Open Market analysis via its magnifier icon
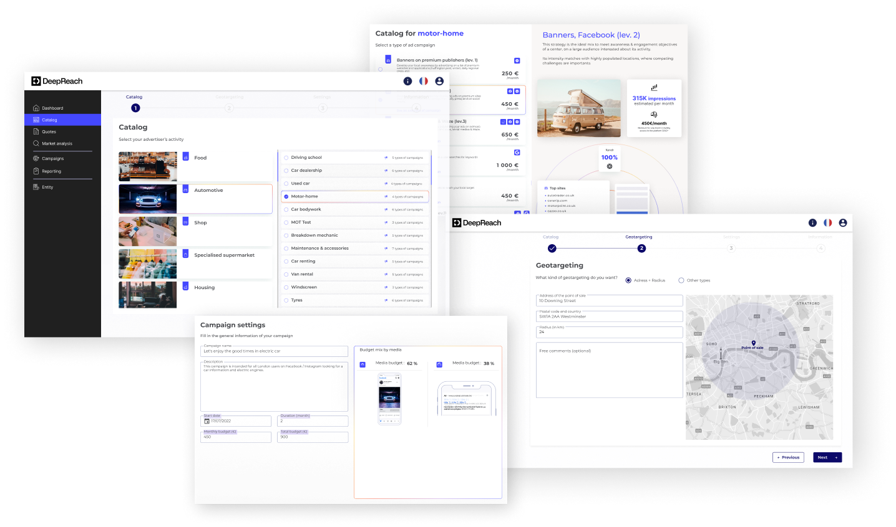The height and width of the screenshot is (527, 896). [x=36, y=143]
